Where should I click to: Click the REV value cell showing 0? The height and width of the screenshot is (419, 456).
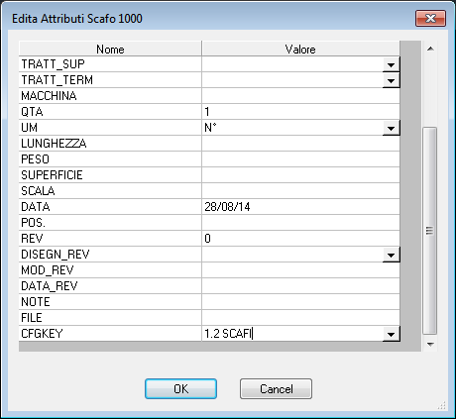point(300,239)
